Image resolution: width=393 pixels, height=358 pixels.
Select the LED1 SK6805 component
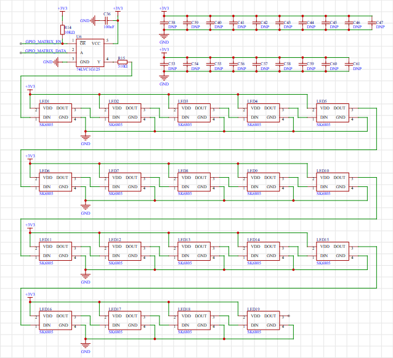55,113
